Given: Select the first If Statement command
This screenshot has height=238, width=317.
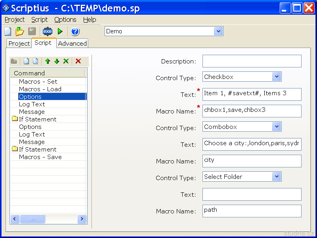Looking at the screenshot, I should [38, 119].
